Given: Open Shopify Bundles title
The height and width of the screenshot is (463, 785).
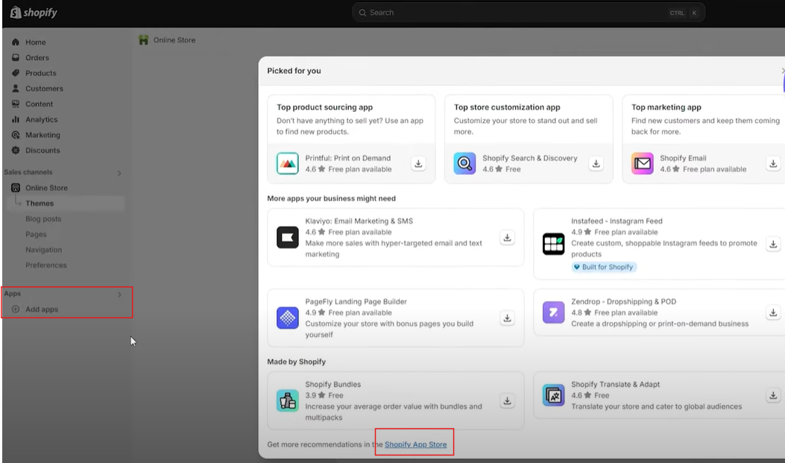Looking at the screenshot, I should [x=333, y=385].
